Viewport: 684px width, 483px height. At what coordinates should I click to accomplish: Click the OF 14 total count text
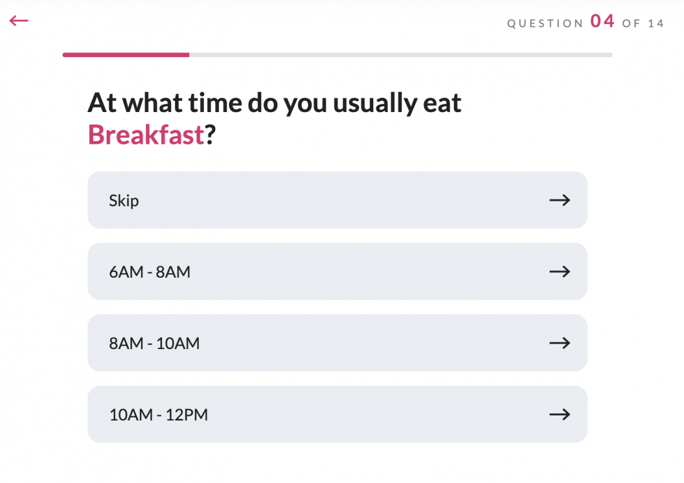click(x=643, y=24)
